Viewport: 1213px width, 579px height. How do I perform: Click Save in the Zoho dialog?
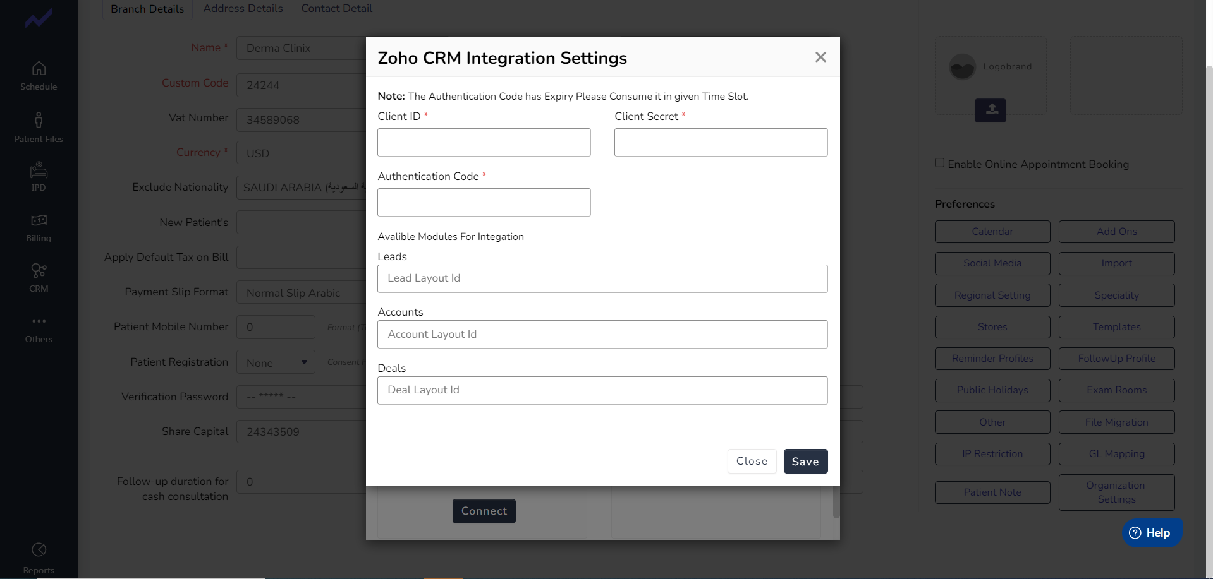(x=805, y=461)
